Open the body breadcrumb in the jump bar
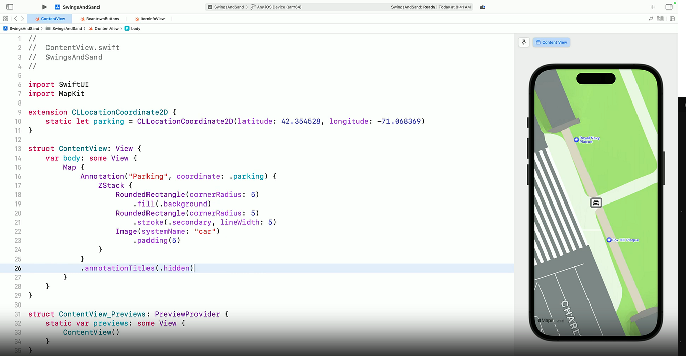 coord(133,29)
